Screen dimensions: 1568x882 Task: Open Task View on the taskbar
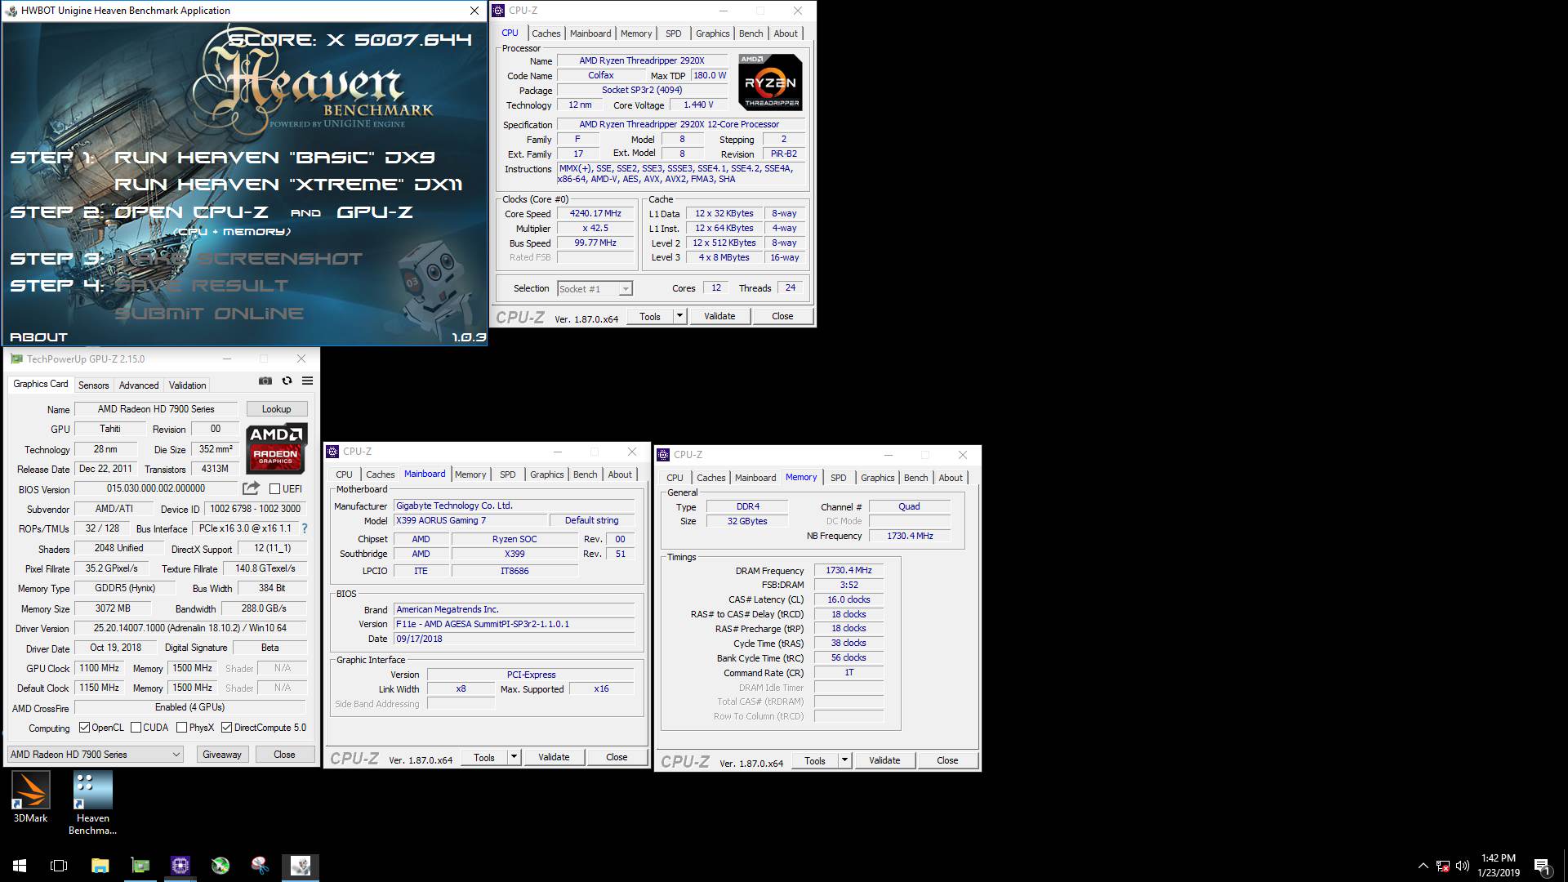pos(59,866)
